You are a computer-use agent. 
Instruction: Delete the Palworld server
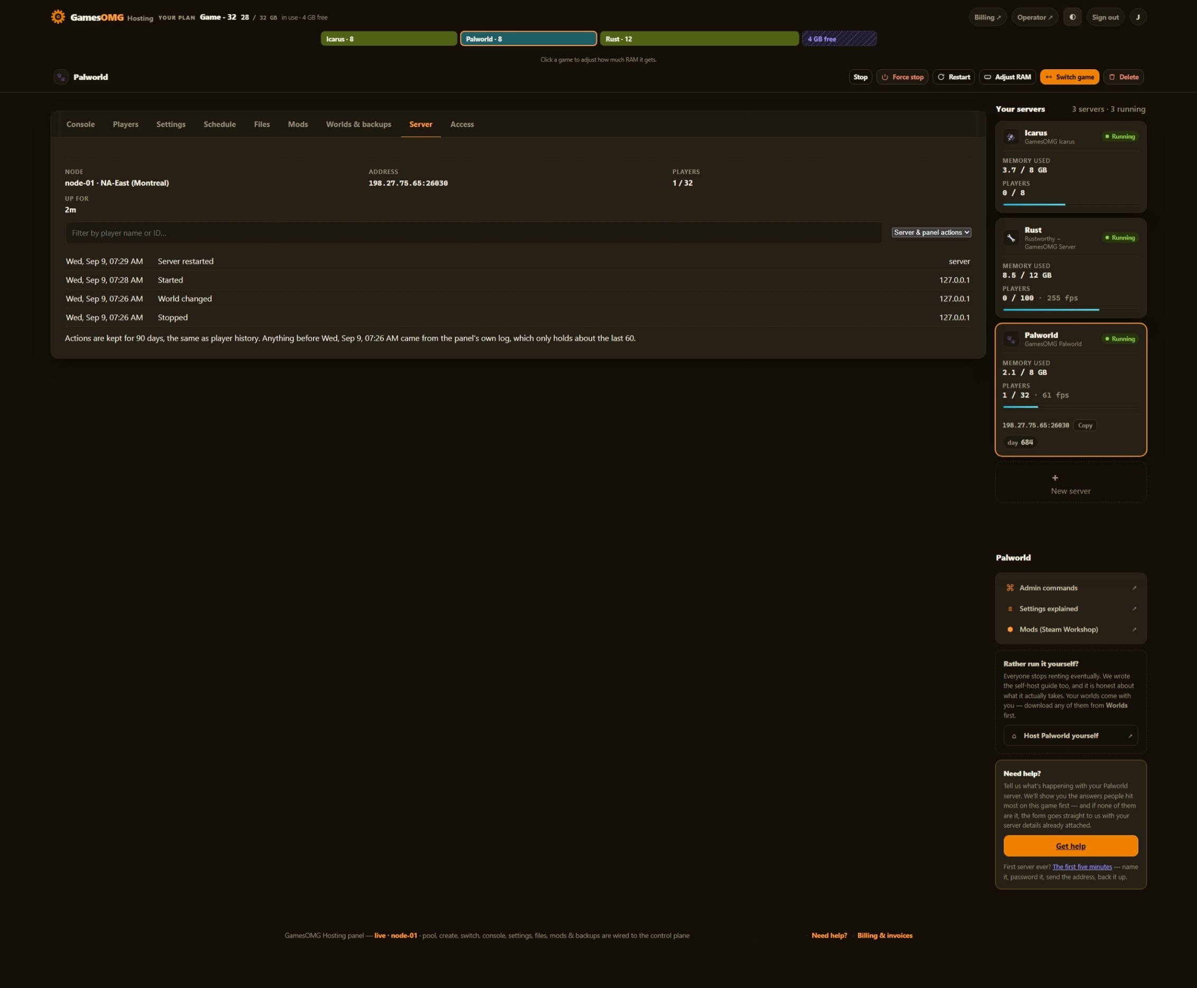pos(1124,77)
